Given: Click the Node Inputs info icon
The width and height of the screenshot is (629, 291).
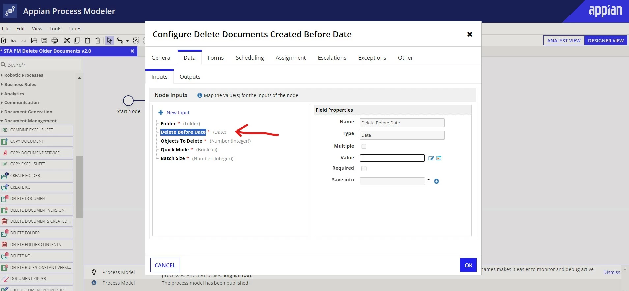Looking at the screenshot, I should tap(200, 95).
